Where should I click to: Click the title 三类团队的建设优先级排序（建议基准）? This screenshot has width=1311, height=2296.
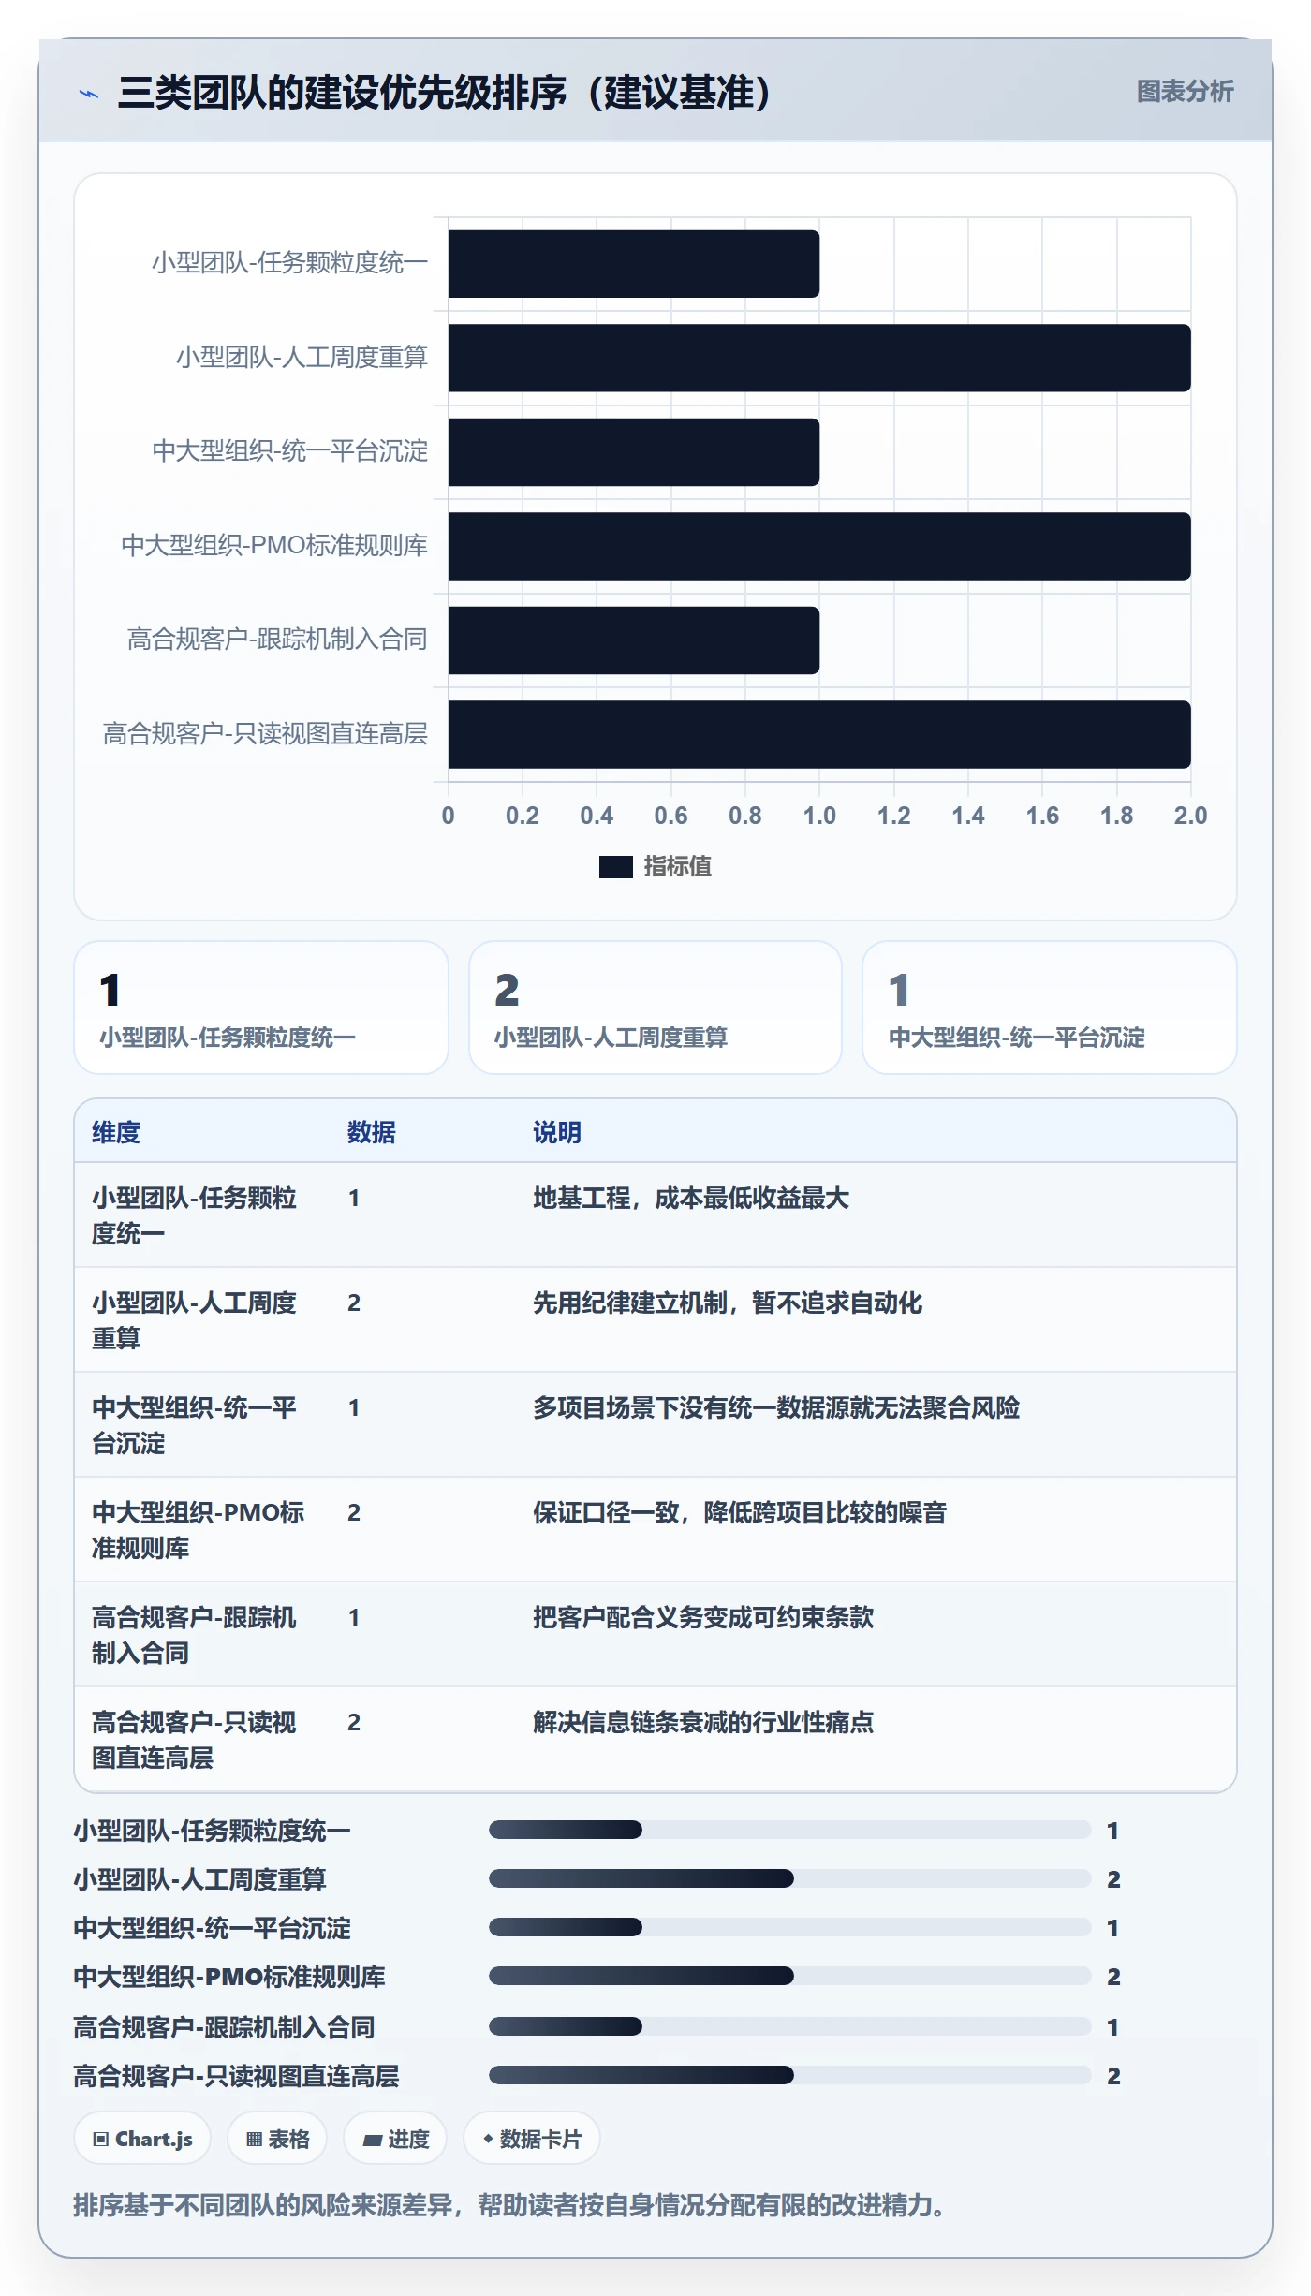(x=445, y=93)
